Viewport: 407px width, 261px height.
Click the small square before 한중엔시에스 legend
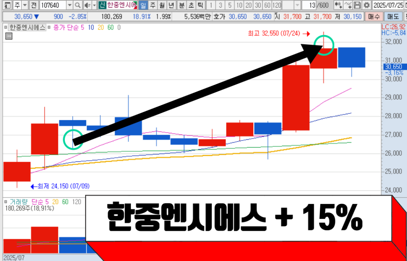(x=6, y=27)
